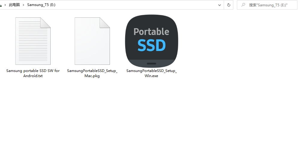Click the search magnifier icon

pos(243,5)
